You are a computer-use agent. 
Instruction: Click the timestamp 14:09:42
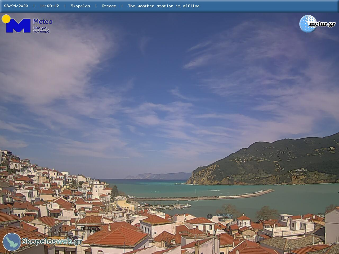click(x=49, y=6)
